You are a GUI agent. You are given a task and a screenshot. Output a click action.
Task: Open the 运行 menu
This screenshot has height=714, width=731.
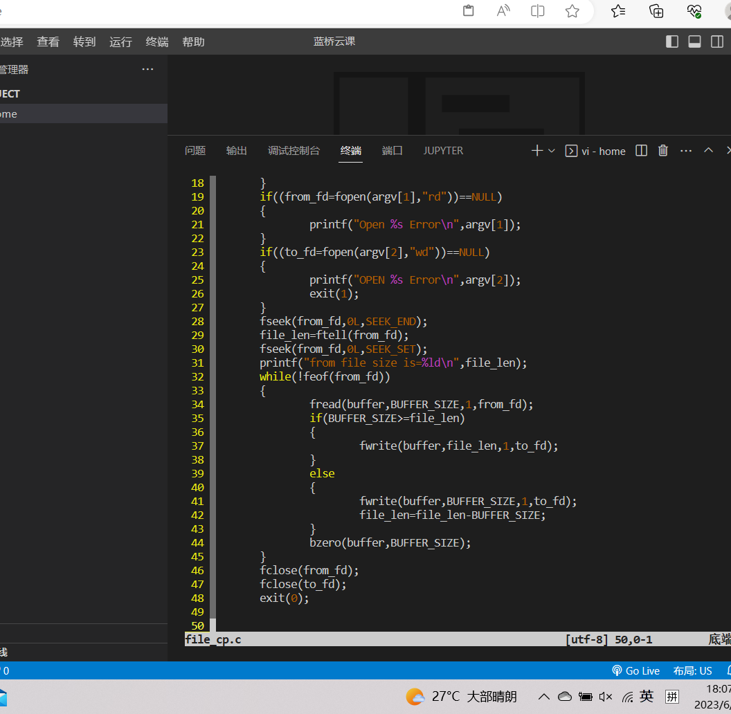(120, 42)
